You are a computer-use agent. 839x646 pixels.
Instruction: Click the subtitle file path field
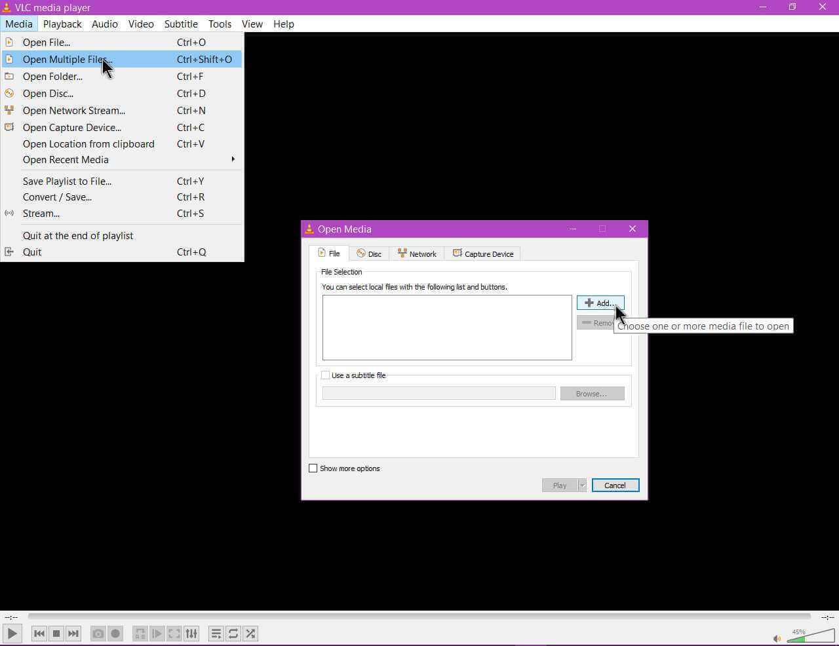(x=439, y=393)
